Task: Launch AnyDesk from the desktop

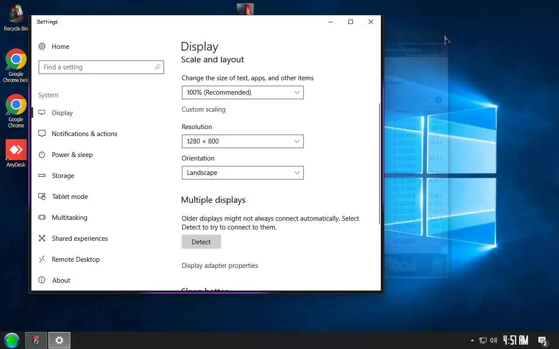Action: coord(16,154)
